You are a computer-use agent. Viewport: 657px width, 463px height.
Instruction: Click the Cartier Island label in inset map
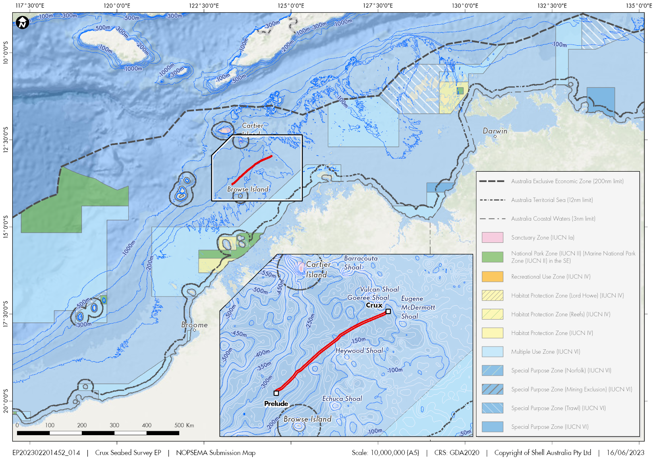pyautogui.click(x=318, y=269)
